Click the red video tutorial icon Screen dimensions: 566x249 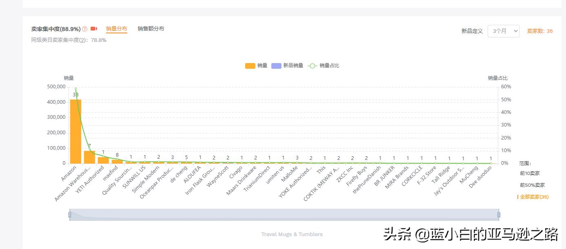[x=94, y=29]
